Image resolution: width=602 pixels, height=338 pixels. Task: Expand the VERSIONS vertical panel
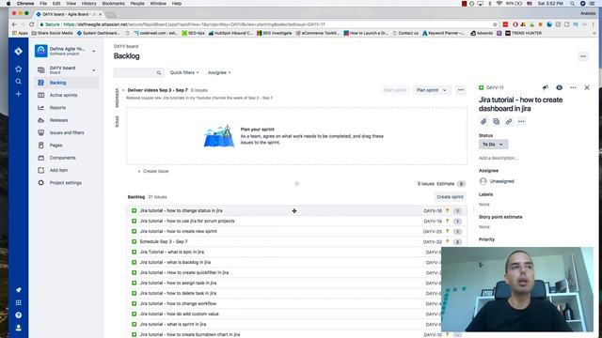point(117,98)
